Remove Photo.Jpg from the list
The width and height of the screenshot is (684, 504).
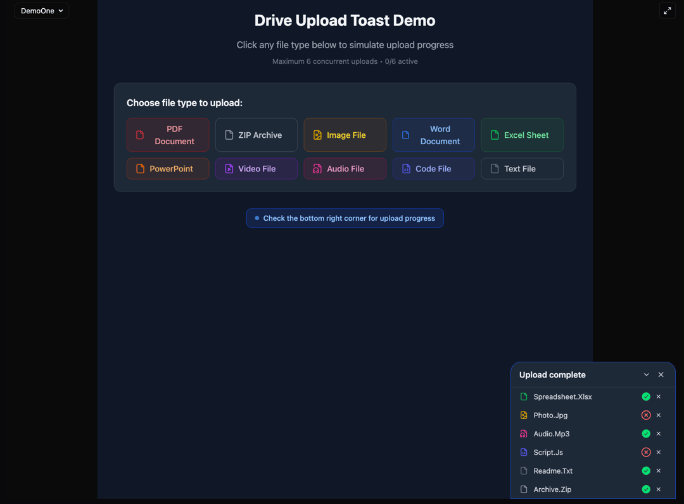[x=659, y=415]
